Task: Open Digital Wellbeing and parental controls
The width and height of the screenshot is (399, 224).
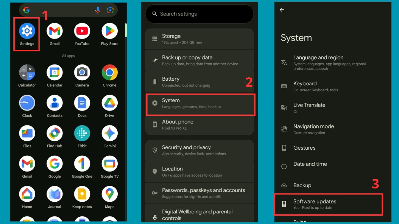Action: click(x=199, y=213)
